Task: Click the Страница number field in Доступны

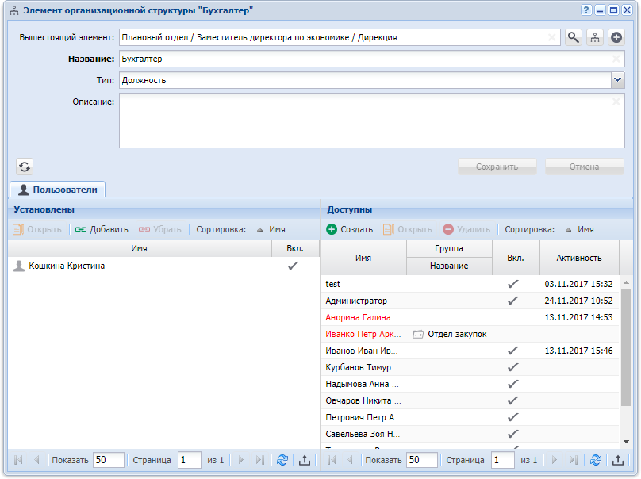Action: pyautogui.click(x=502, y=460)
